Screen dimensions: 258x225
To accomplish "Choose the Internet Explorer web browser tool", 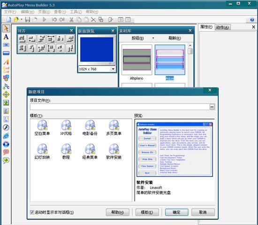I will pyautogui.click(x=6, y=136).
